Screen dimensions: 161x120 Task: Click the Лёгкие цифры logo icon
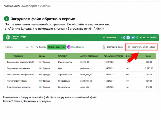tap(8, 37)
